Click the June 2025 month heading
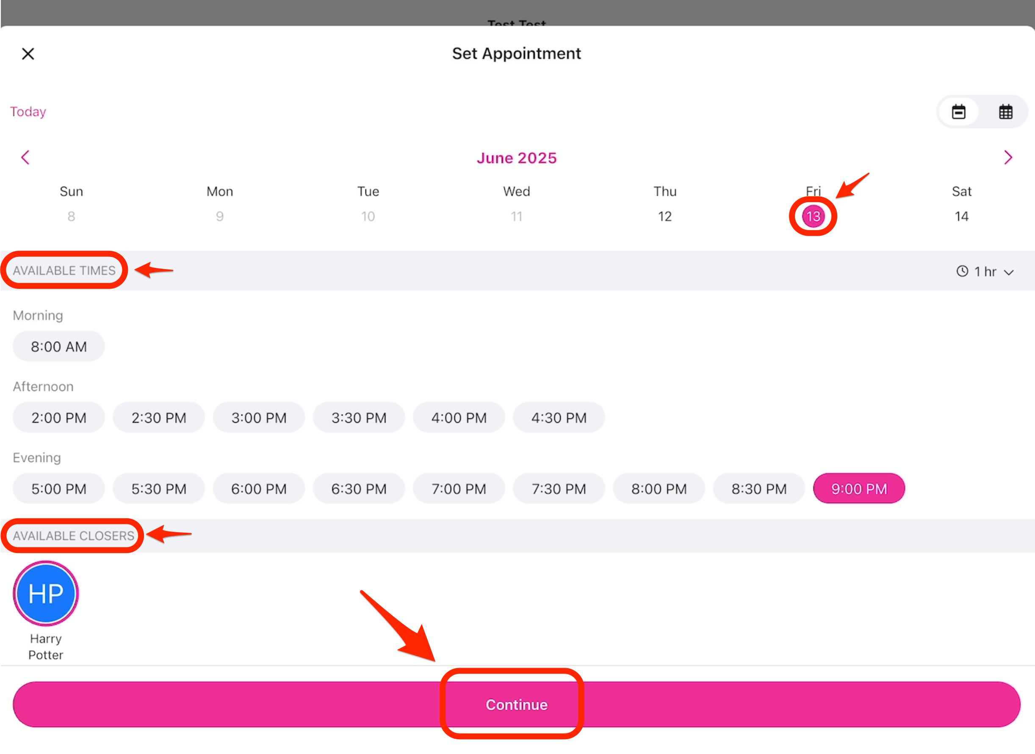 tap(517, 158)
